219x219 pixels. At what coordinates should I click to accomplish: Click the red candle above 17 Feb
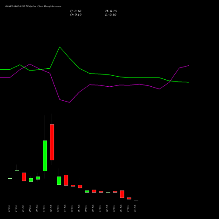point(129,198)
